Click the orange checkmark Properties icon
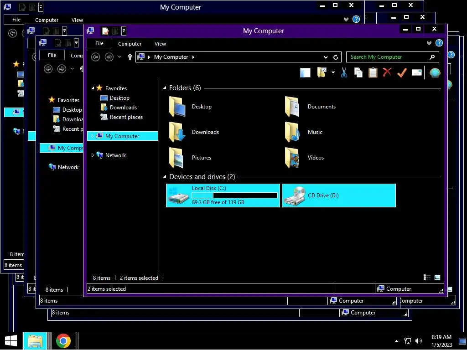467x350 pixels. (402, 72)
